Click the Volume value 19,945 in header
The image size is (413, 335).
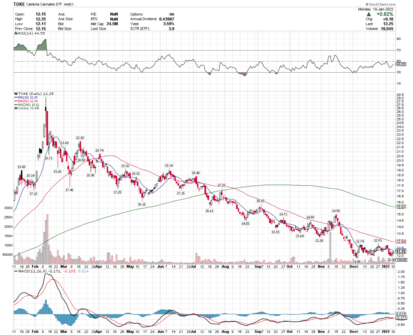click(387, 29)
